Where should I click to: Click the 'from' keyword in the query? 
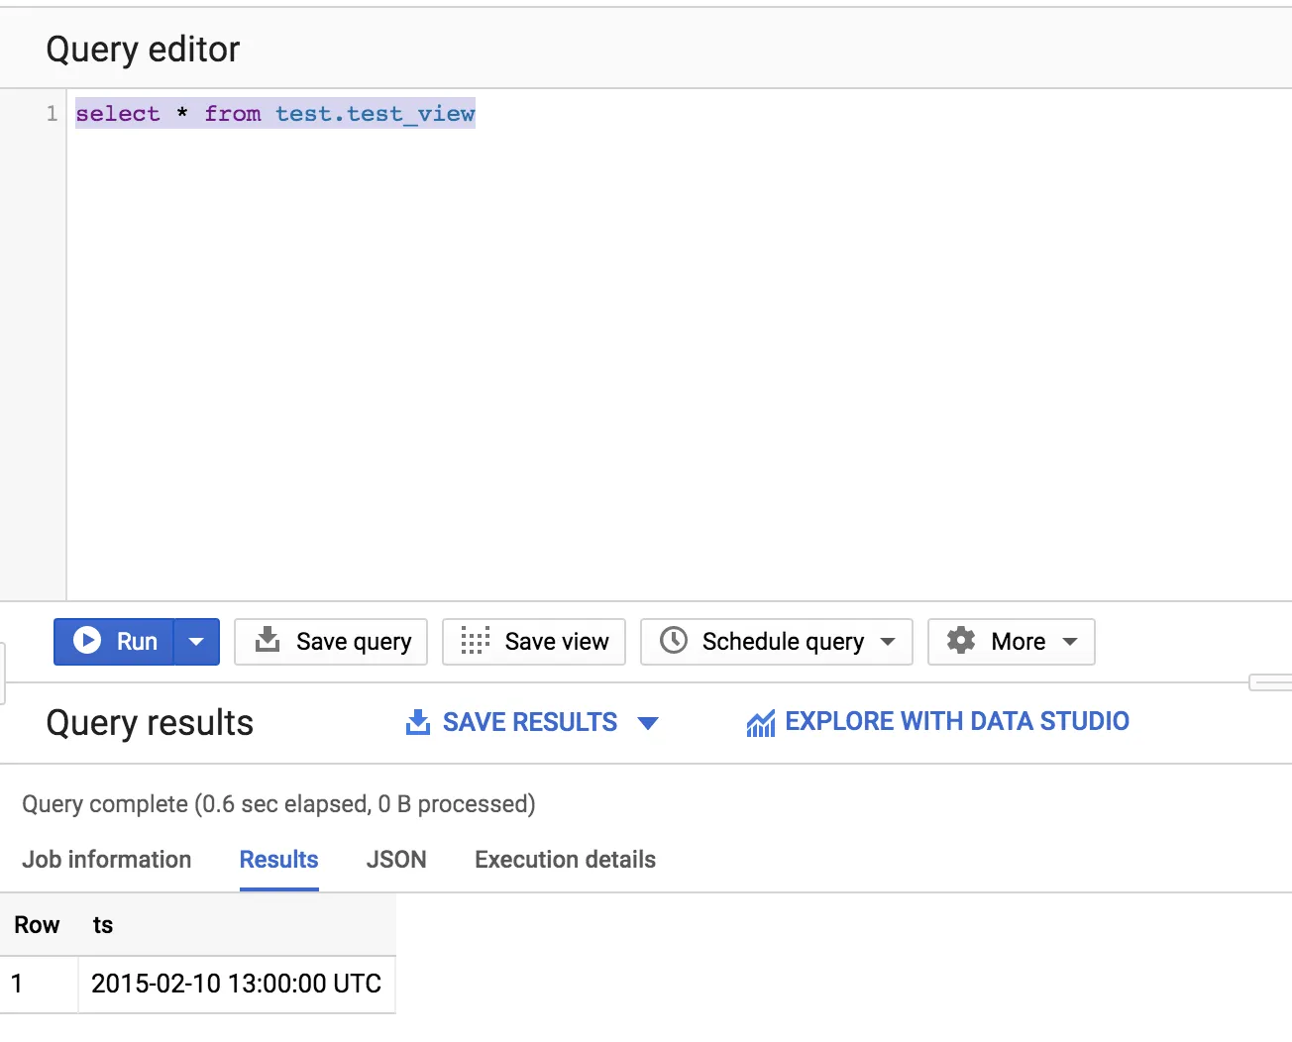coord(233,114)
